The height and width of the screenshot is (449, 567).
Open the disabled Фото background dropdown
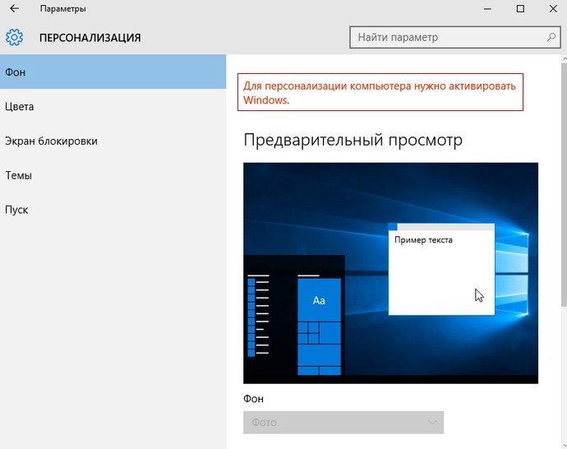pyautogui.click(x=343, y=422)
